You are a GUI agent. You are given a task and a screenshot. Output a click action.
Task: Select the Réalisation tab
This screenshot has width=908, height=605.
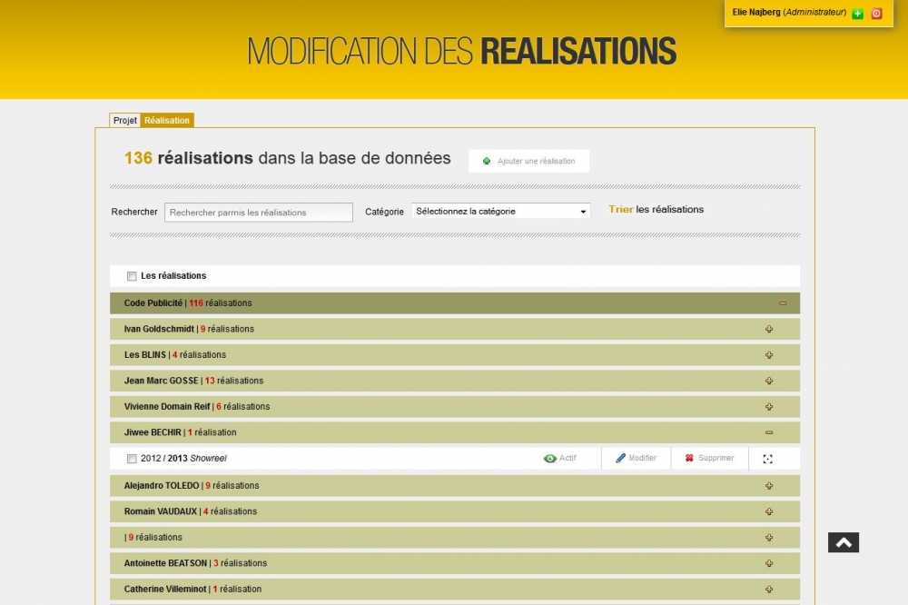click(167, 121)
